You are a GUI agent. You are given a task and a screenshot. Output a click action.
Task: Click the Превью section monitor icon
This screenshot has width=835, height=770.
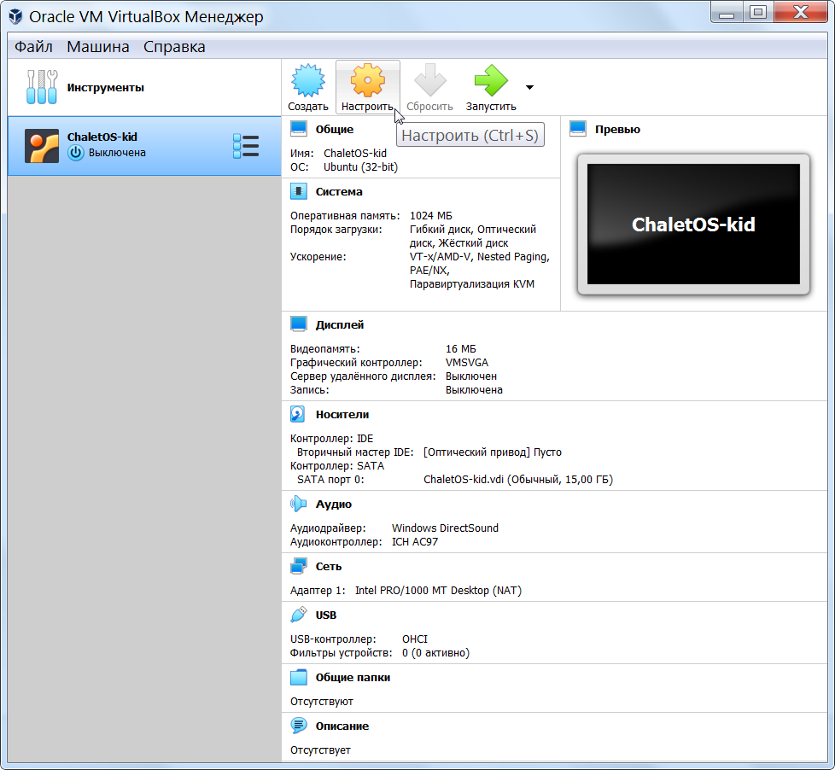click(578, 129)
